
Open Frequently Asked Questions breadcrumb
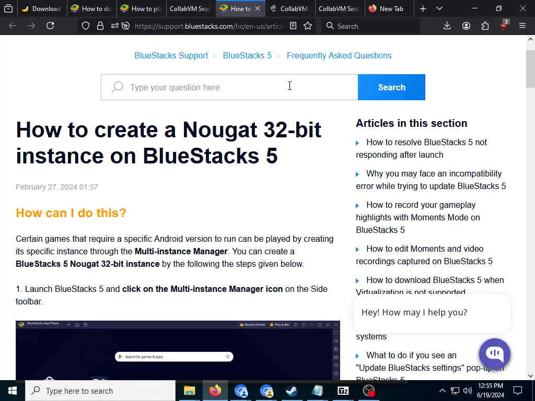click(339, 55)
